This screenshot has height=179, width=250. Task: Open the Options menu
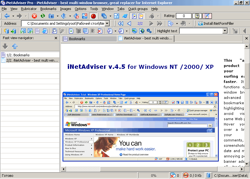[x=81, y=9]
